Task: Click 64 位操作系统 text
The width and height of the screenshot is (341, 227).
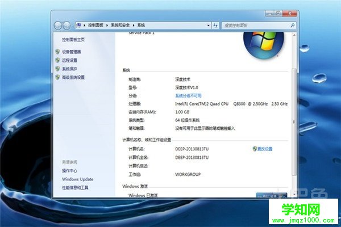Action: (187, 120)
